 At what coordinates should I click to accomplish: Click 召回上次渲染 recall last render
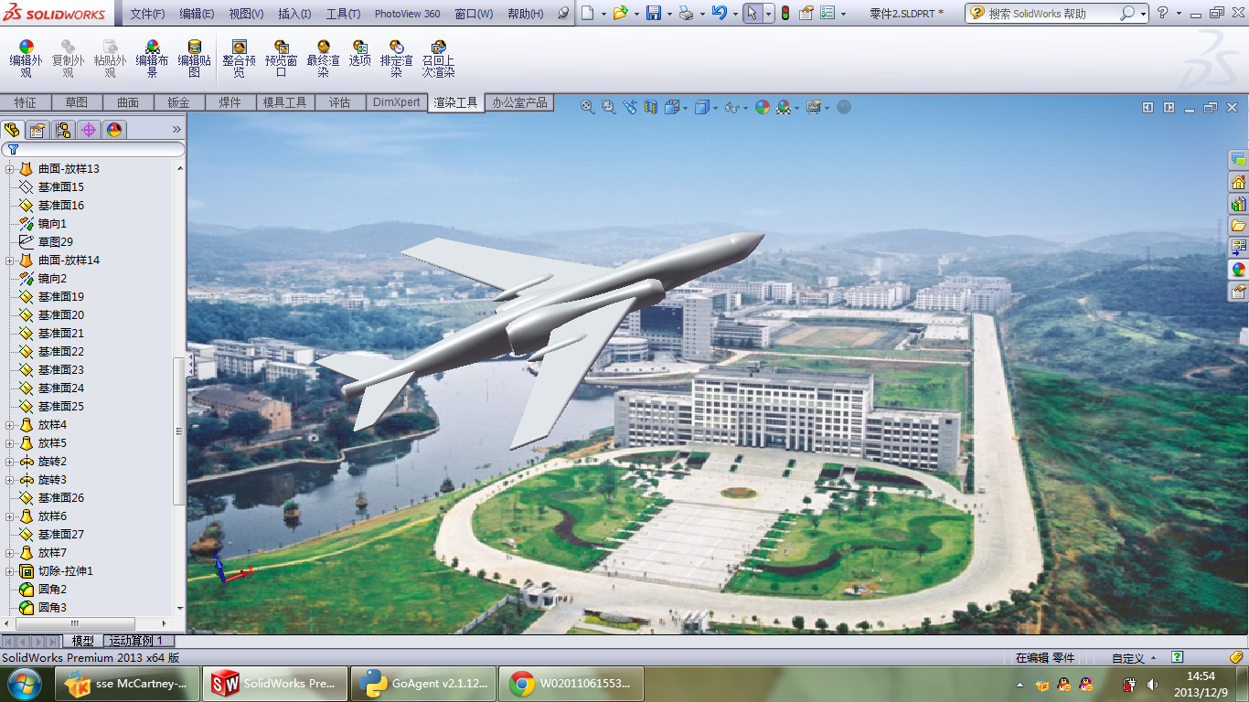tap(439, 58)
